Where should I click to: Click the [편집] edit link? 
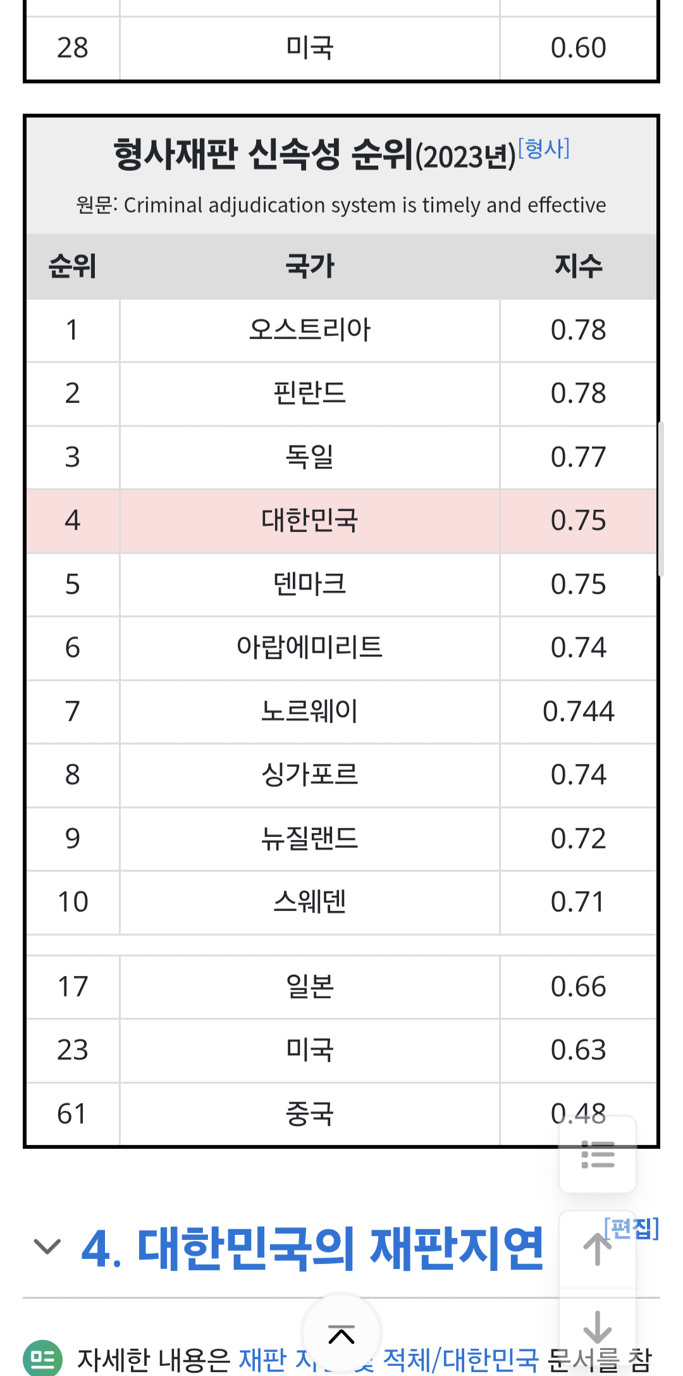(631, 1228)
